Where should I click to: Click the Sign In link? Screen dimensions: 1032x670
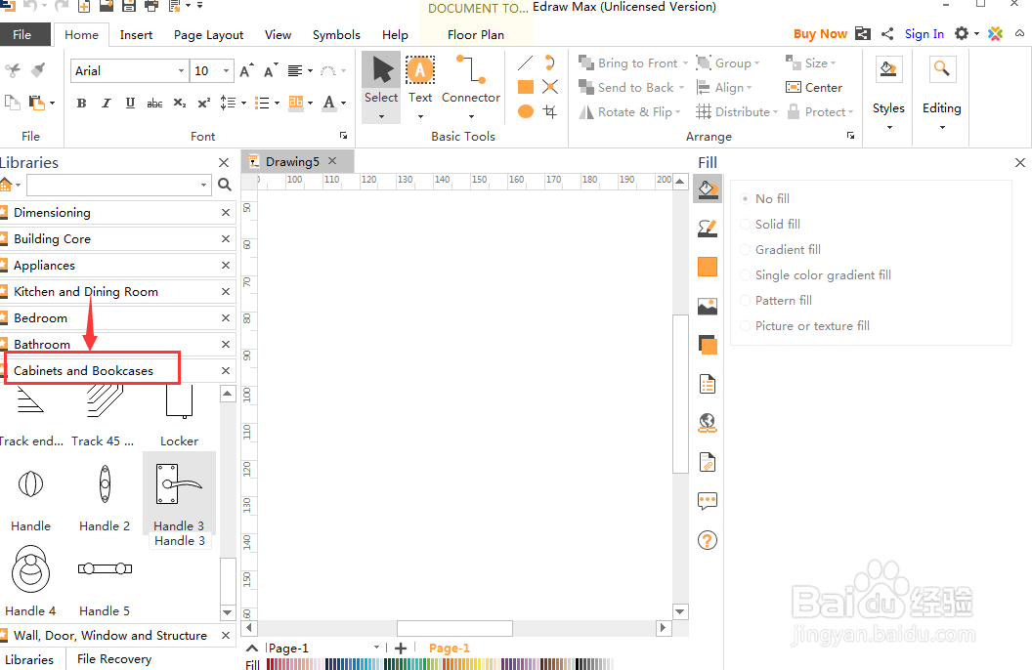pos(924,33)
